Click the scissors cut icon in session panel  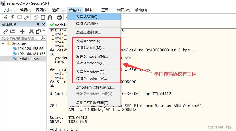pos(31,31)
